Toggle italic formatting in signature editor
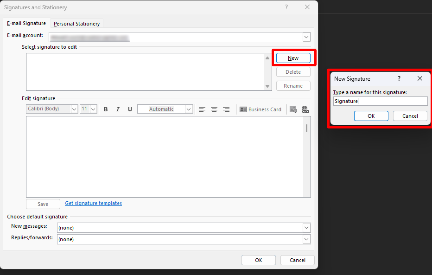 point(118,109)
